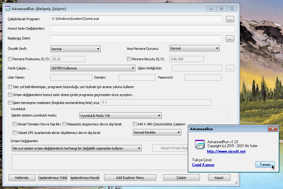Browse for the program to run

230,19
